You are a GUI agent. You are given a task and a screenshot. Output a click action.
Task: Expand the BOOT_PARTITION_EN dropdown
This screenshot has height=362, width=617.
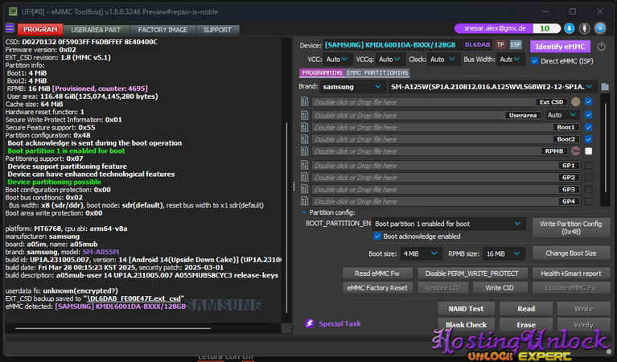pyautogui.click(x=448, y=224)
